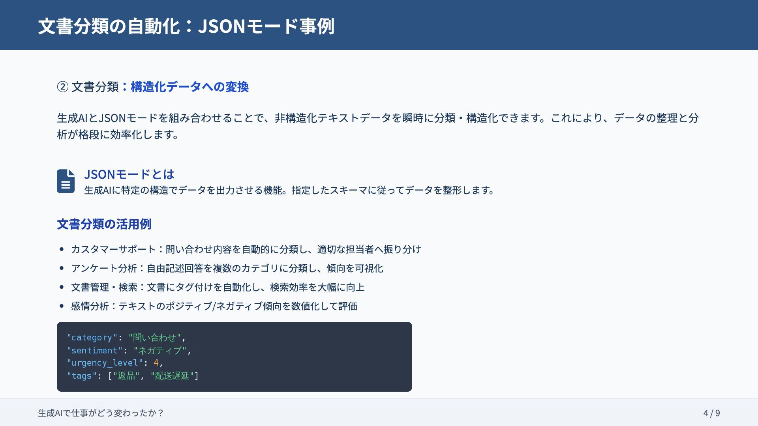This screenshot has height=426, width=758.
Task: Click the "sentiment" key in code block
Action: (x=95, y=350)
